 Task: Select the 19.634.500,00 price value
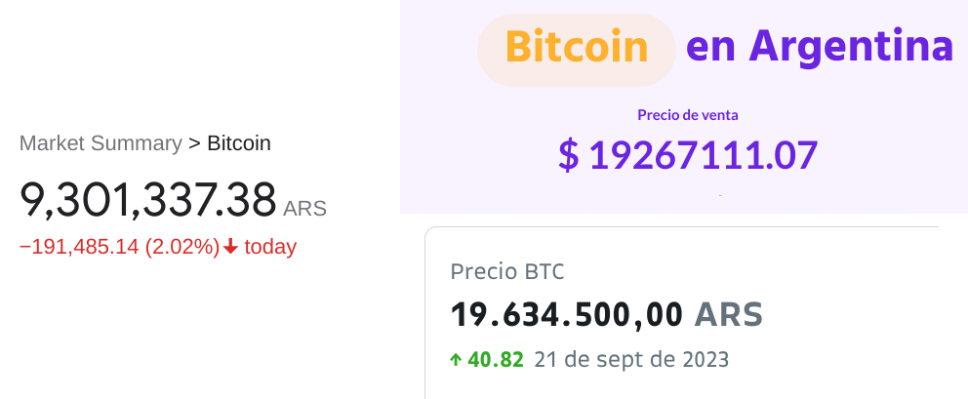(567, 315)
